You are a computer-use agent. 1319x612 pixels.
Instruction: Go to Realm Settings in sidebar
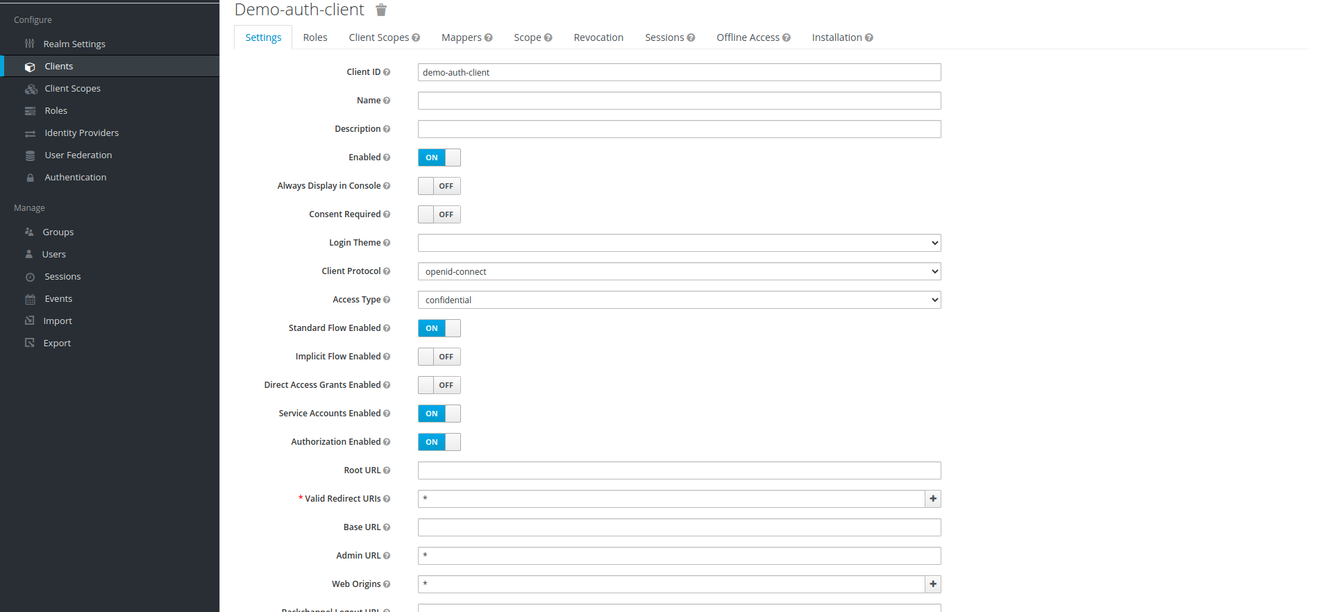(74, 44)
